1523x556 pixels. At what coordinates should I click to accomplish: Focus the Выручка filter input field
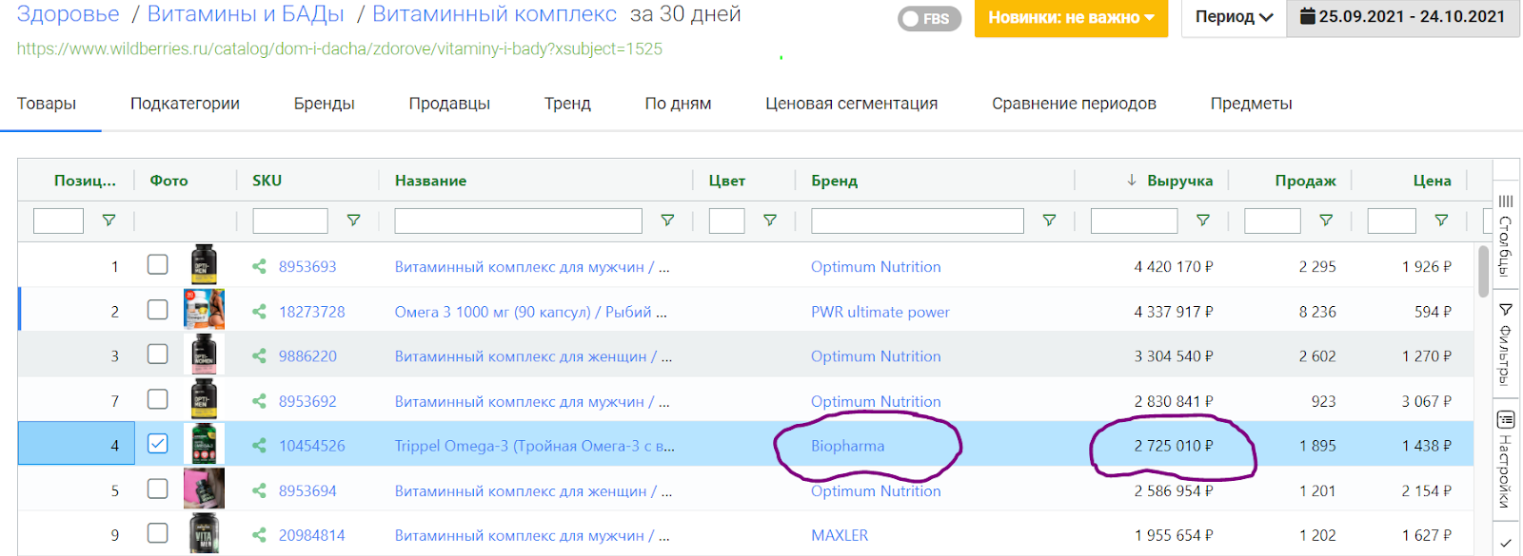1135,220
